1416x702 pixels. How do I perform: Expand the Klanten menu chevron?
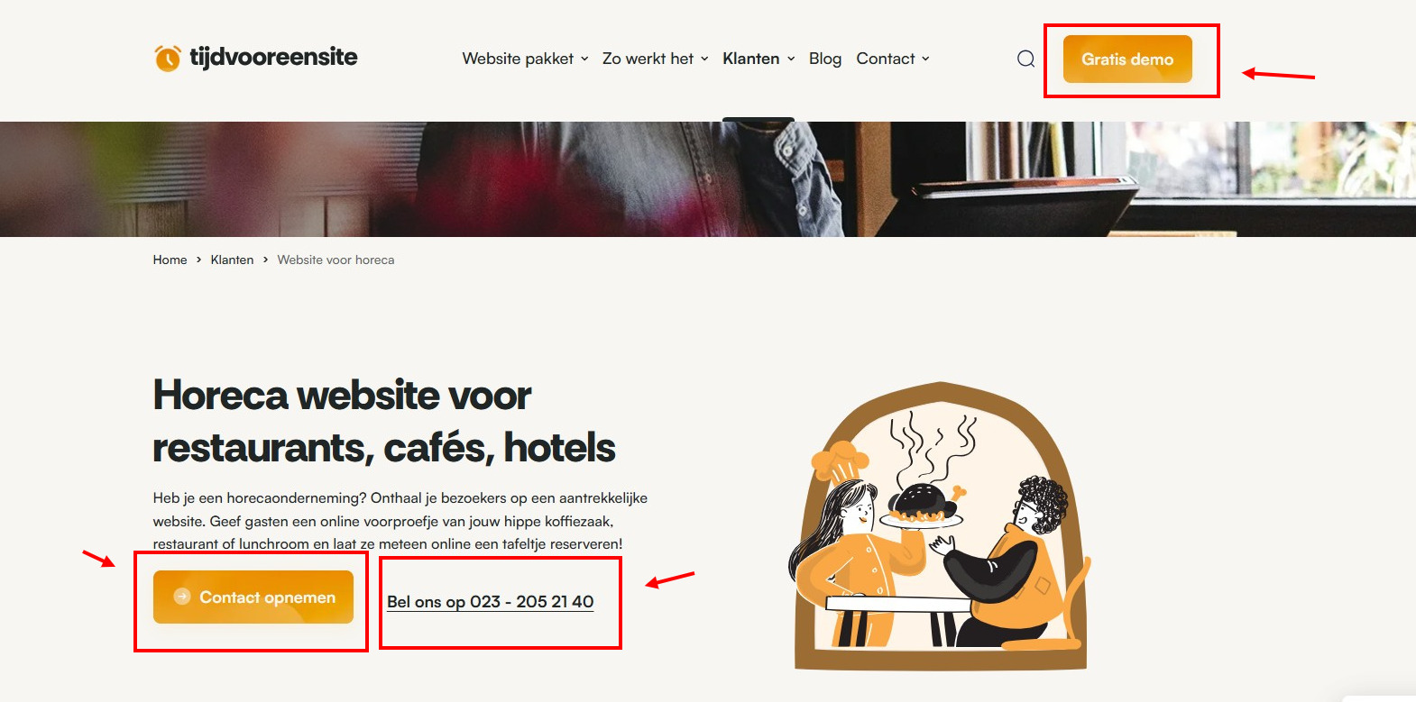click(x=791, y=59)
